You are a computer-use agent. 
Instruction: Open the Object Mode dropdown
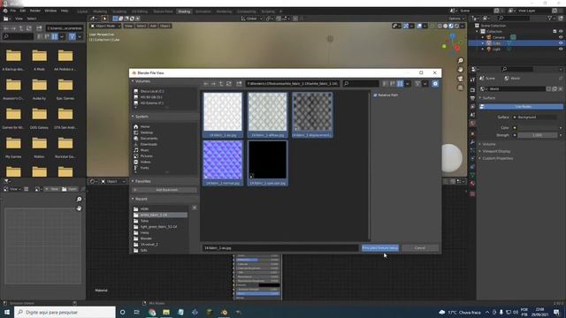click(105, 26)
